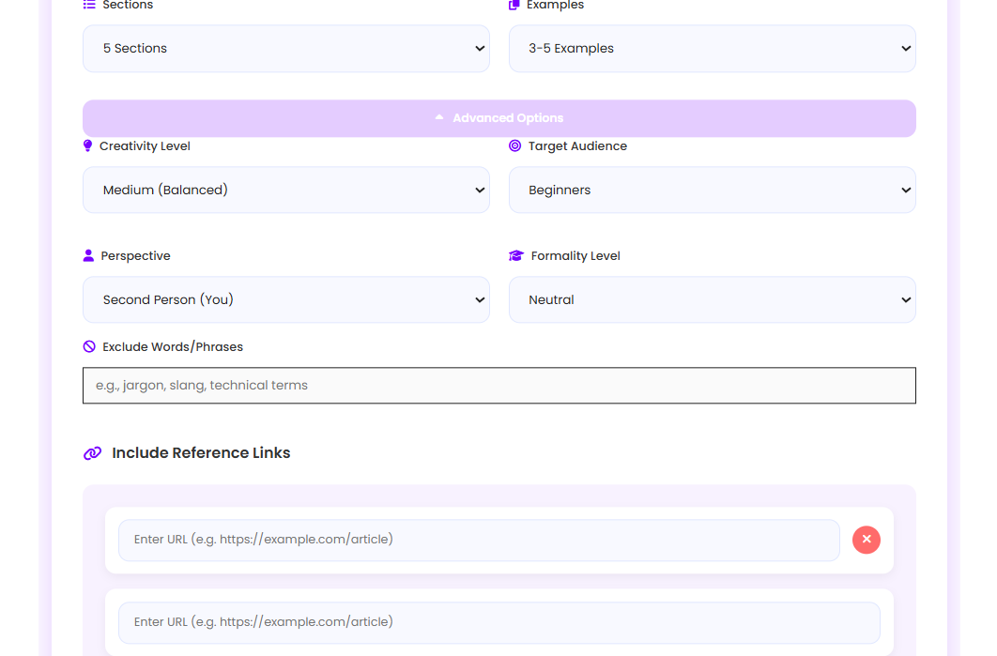Click the graduation cap Formality Level icon
The image size is (997, 656).
pyautogui.click(x=515, y=256)
